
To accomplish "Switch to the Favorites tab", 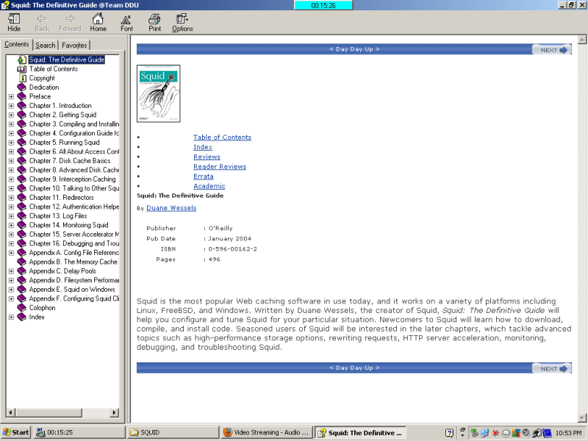I will [x=74, y=45].
